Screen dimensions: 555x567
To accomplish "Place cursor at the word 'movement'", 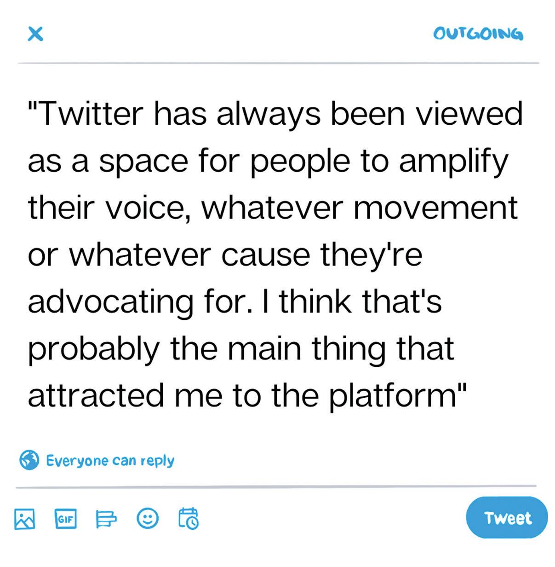I will 435,208.
